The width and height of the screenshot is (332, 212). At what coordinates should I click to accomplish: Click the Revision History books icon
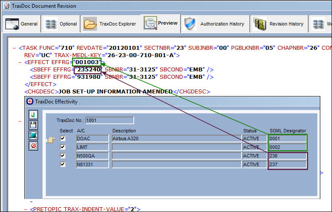click(260, 24)
